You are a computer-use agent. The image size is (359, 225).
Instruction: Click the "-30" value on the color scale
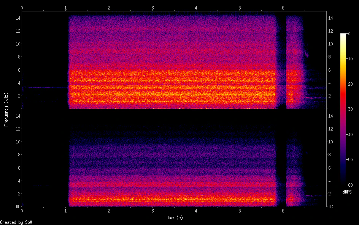(x=349, y=109)
